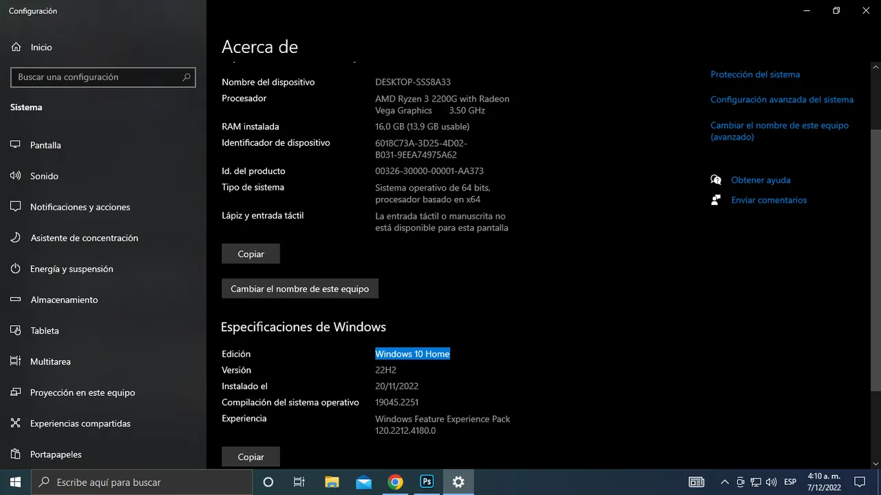Click the highlighted Windows 10 Home text
The width and height of the screenshot is (881, 495).
[x=412, y=354]
